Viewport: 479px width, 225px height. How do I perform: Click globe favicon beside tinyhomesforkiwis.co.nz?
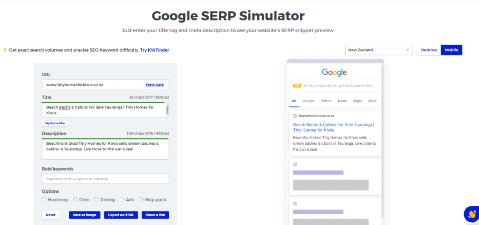click(295, 116)
